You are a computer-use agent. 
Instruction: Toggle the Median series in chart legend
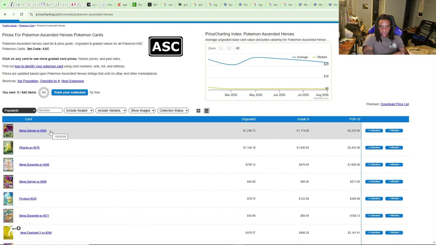320,57
